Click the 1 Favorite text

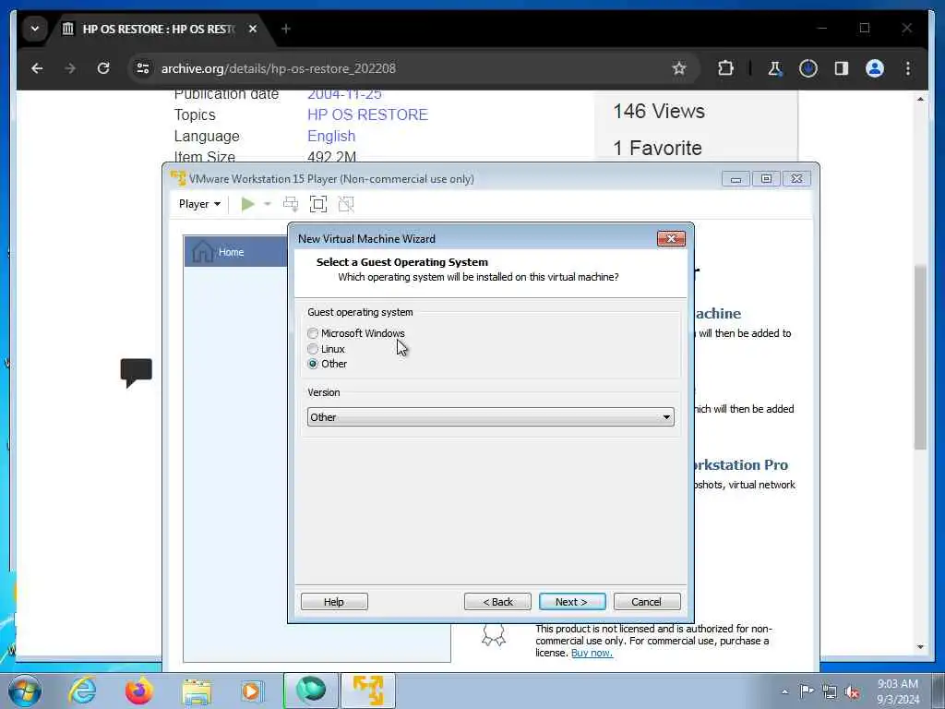pyautogui.click(x=657, y=148)
